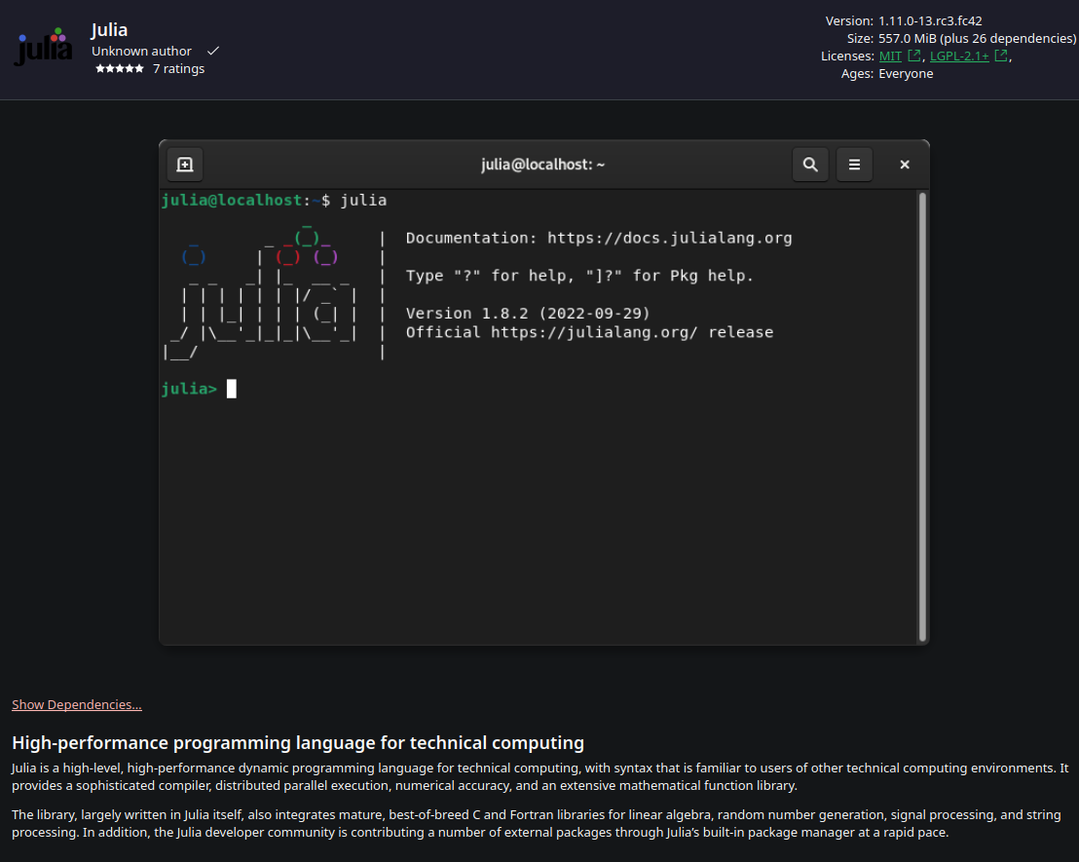Click the Julia terminal screenshot thumbnail
The height and width of the screenshot is (862, 1079).
click(544, 393)
